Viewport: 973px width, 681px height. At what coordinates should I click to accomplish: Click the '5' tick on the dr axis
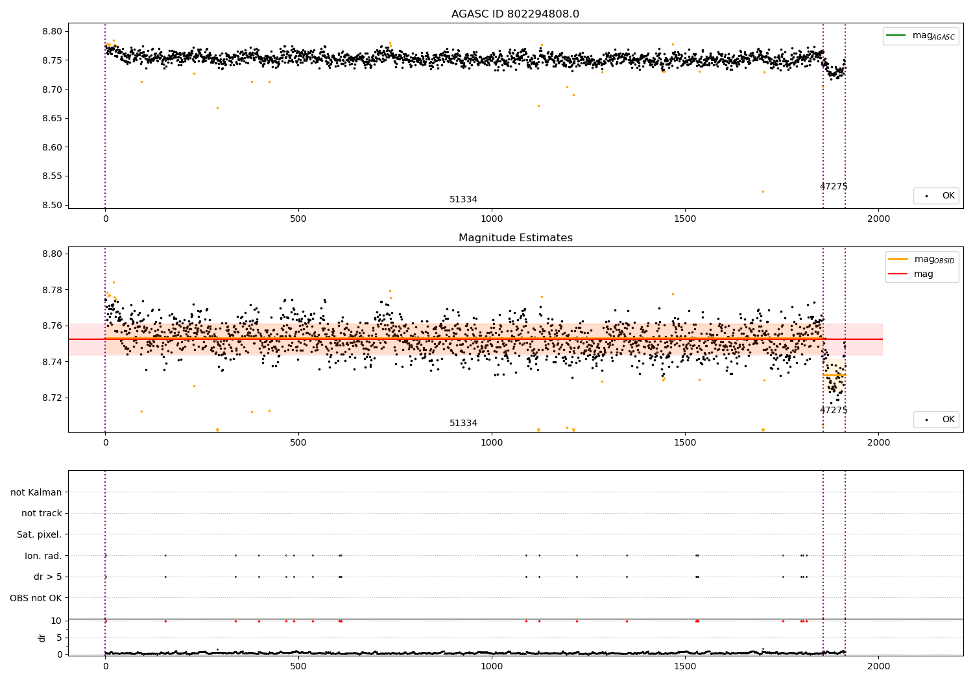[59, 638]
